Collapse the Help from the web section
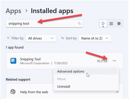 point(117,92)
